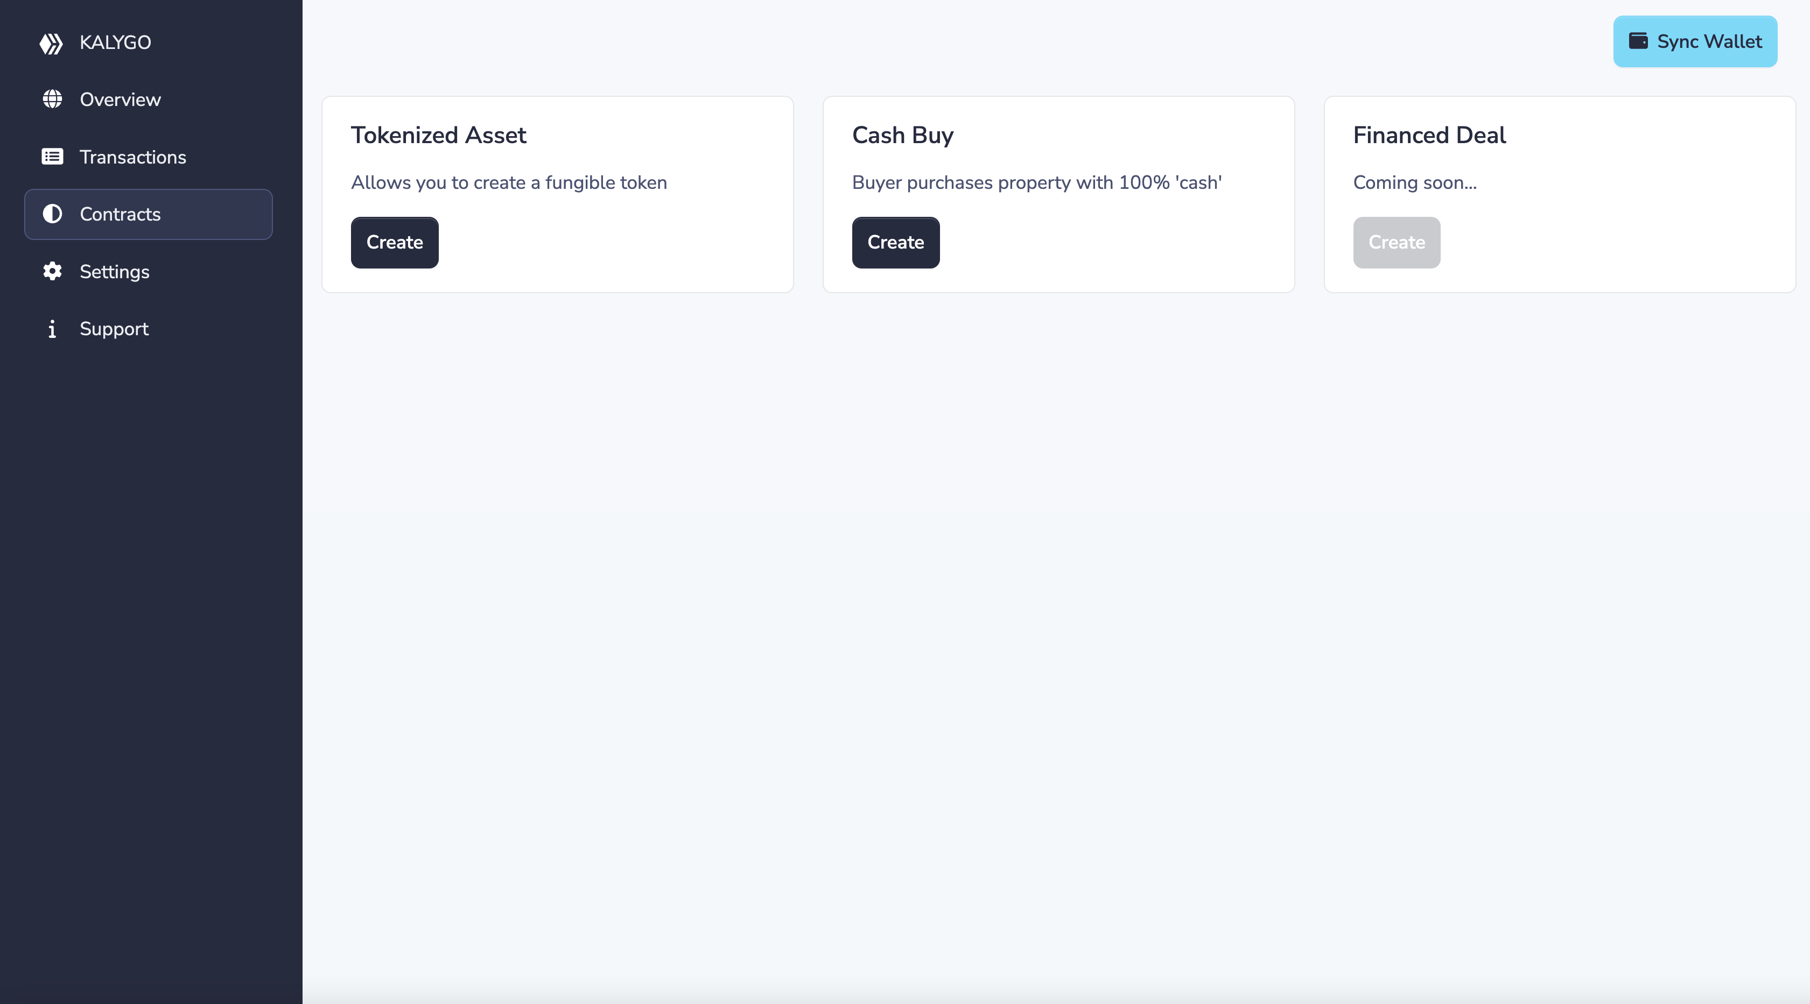Click the Cash Buy card heading
The image size is (1810, 1004).
point(902,135)
